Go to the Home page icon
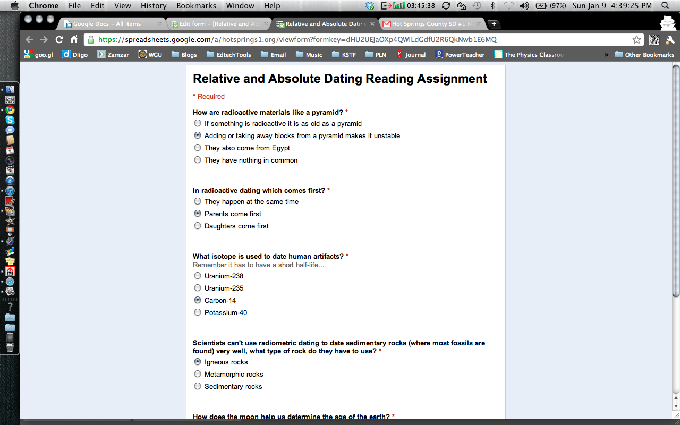The image size is (680, 425). 74,39
